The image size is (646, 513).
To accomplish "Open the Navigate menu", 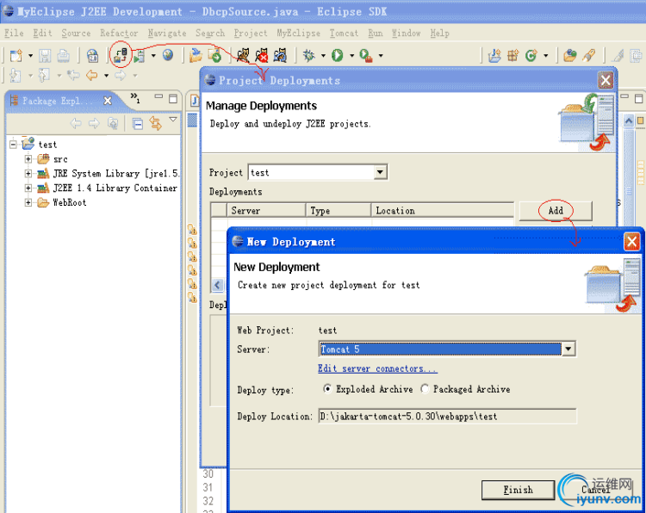I will point(167,33).
